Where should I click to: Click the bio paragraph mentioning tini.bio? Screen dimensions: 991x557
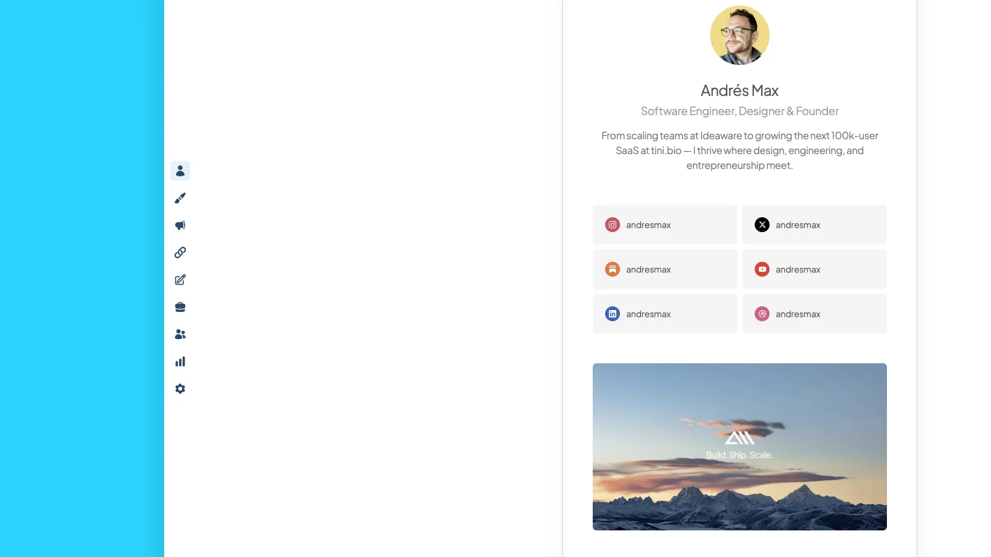tap(740, 150)
